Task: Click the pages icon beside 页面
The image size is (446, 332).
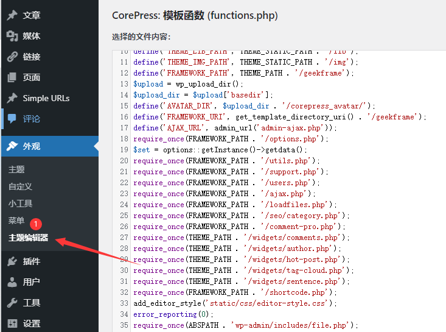Action: click(12, 77)
